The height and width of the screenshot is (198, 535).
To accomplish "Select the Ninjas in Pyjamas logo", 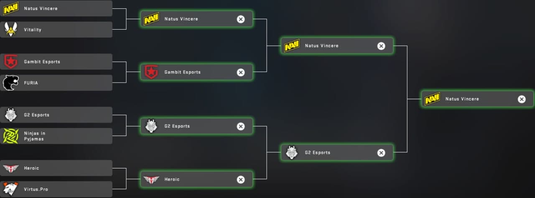I will [x=10, y=136].
